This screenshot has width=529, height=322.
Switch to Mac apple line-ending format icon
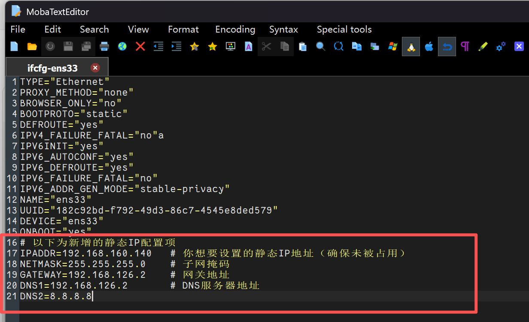click(429, 46)
